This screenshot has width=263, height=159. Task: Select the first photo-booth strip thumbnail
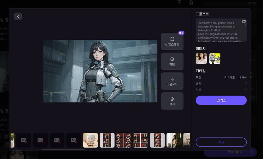coord(107,140)
